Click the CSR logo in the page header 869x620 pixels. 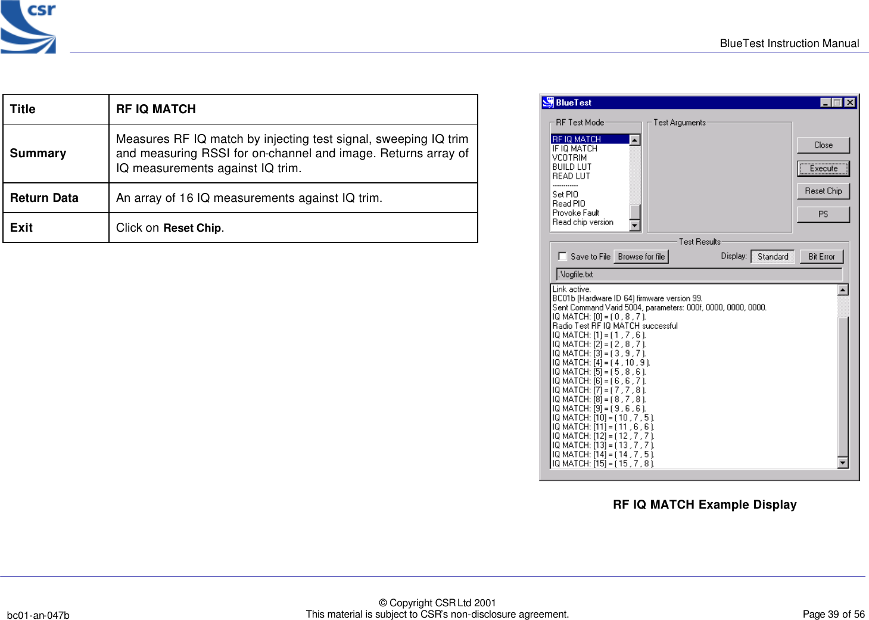(28, 27)
